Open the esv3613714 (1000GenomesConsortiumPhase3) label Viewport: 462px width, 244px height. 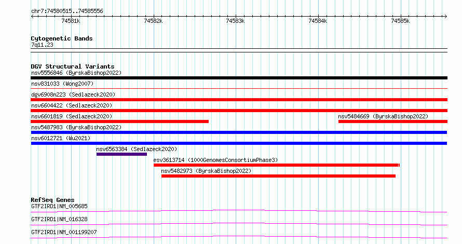coord(215,160)
